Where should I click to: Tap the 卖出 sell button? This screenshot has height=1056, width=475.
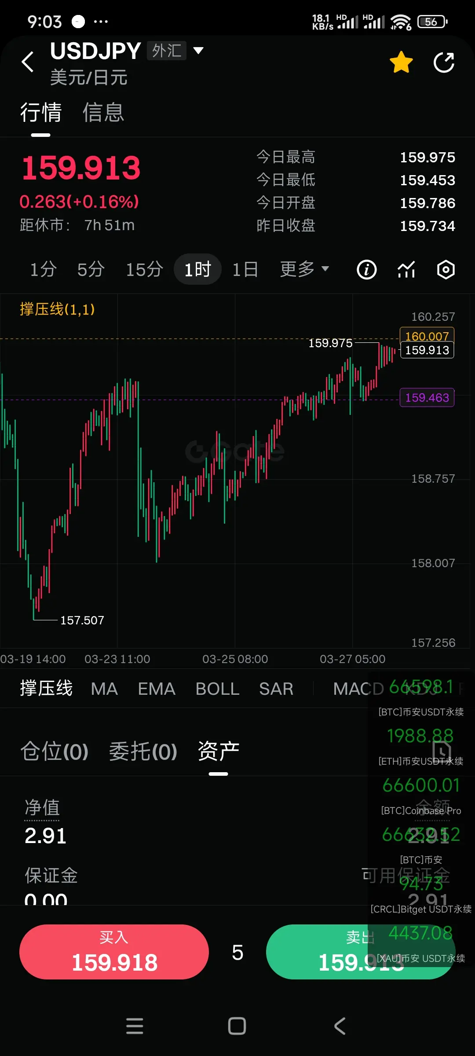[x=361, y=952]
